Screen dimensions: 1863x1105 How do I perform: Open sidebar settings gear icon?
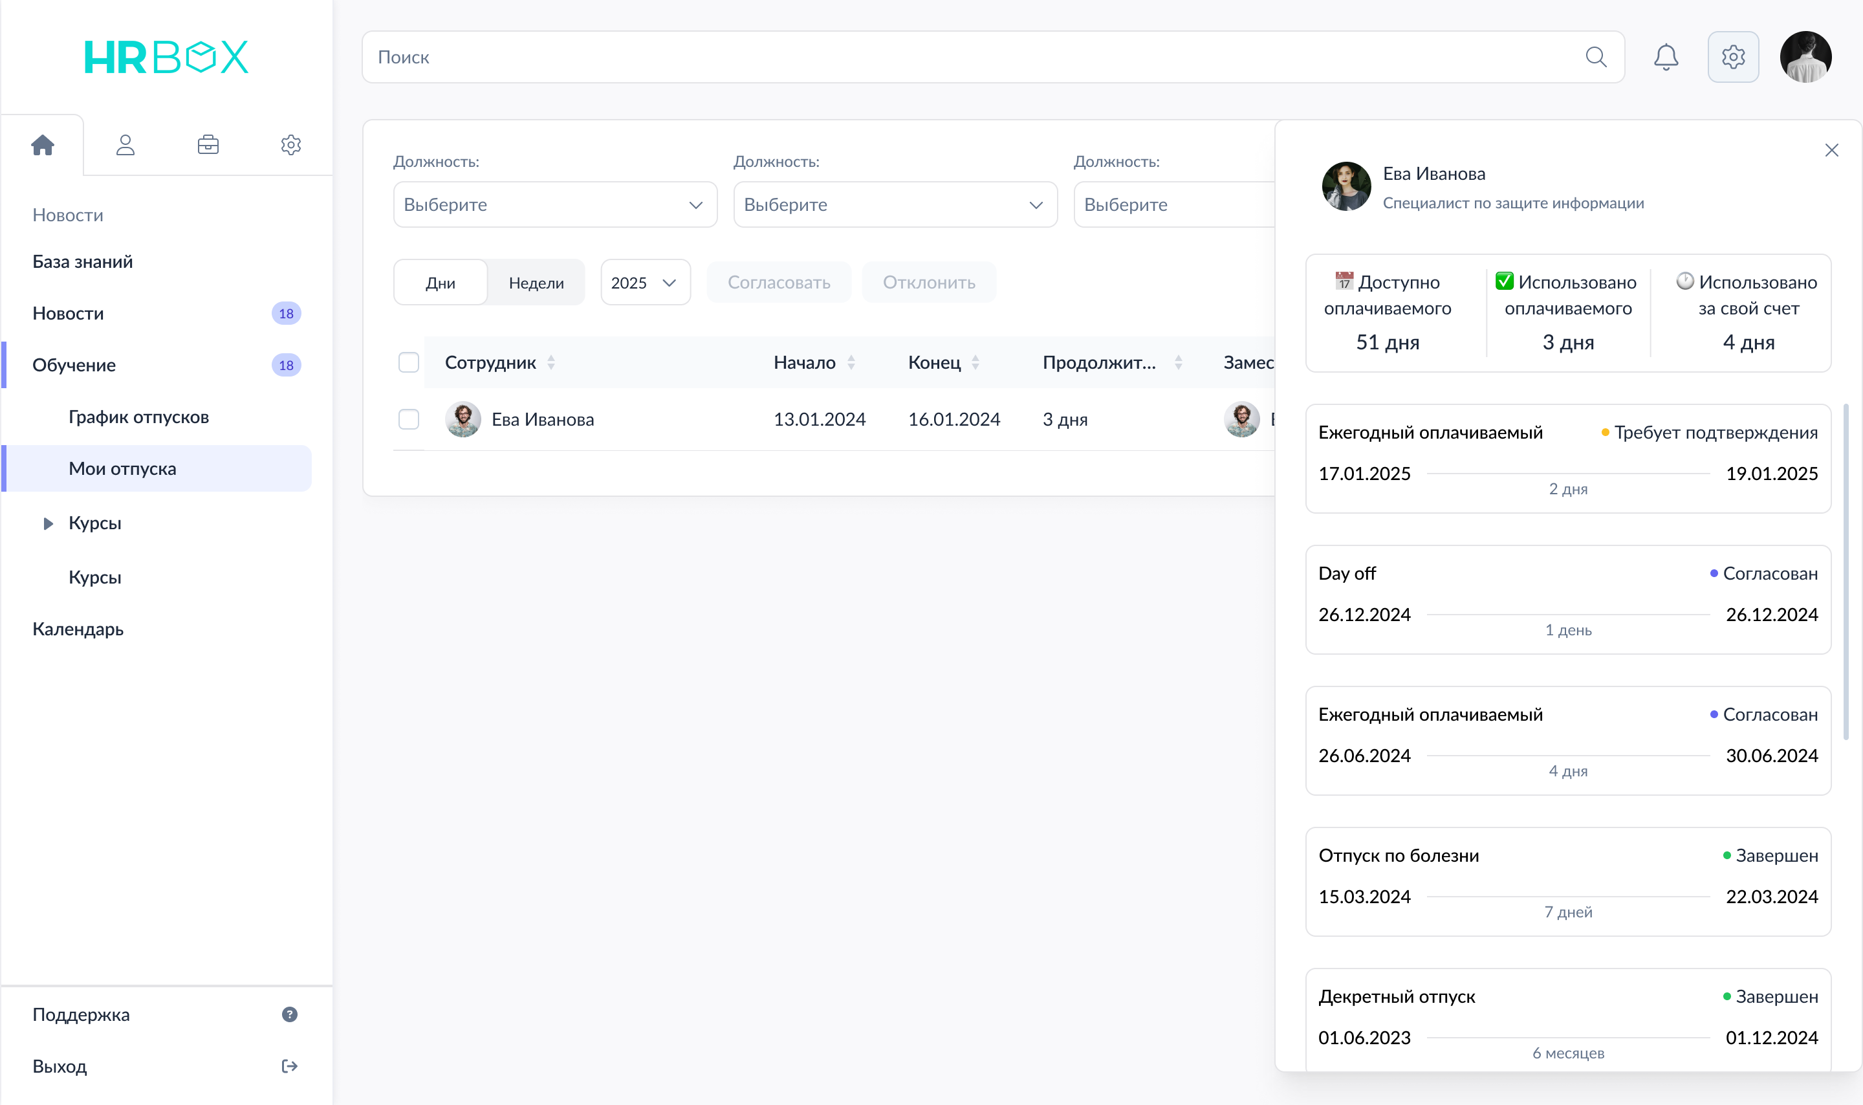(x=291, y=144)
